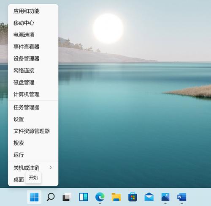Viewport: 211px width, 206px height.
Task: Open File Explorer folder icon
Action: pyautogui.click(x=116, y=197)
